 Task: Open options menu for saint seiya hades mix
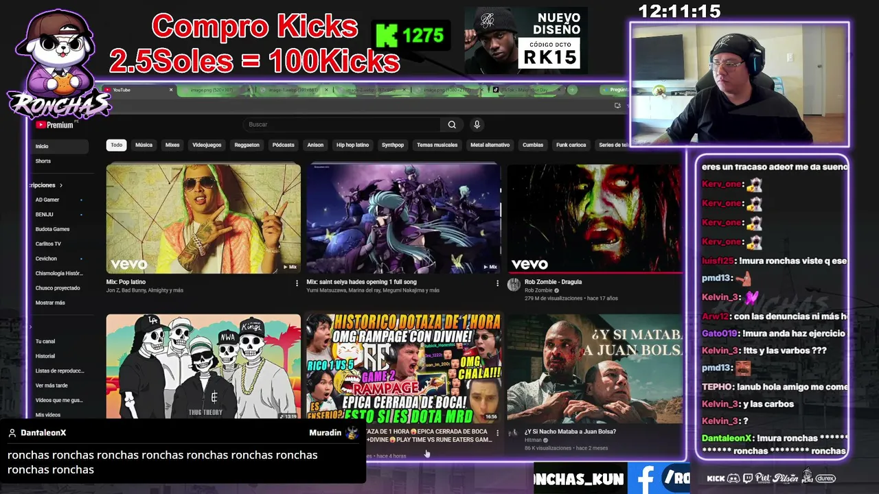click(497, 283)
